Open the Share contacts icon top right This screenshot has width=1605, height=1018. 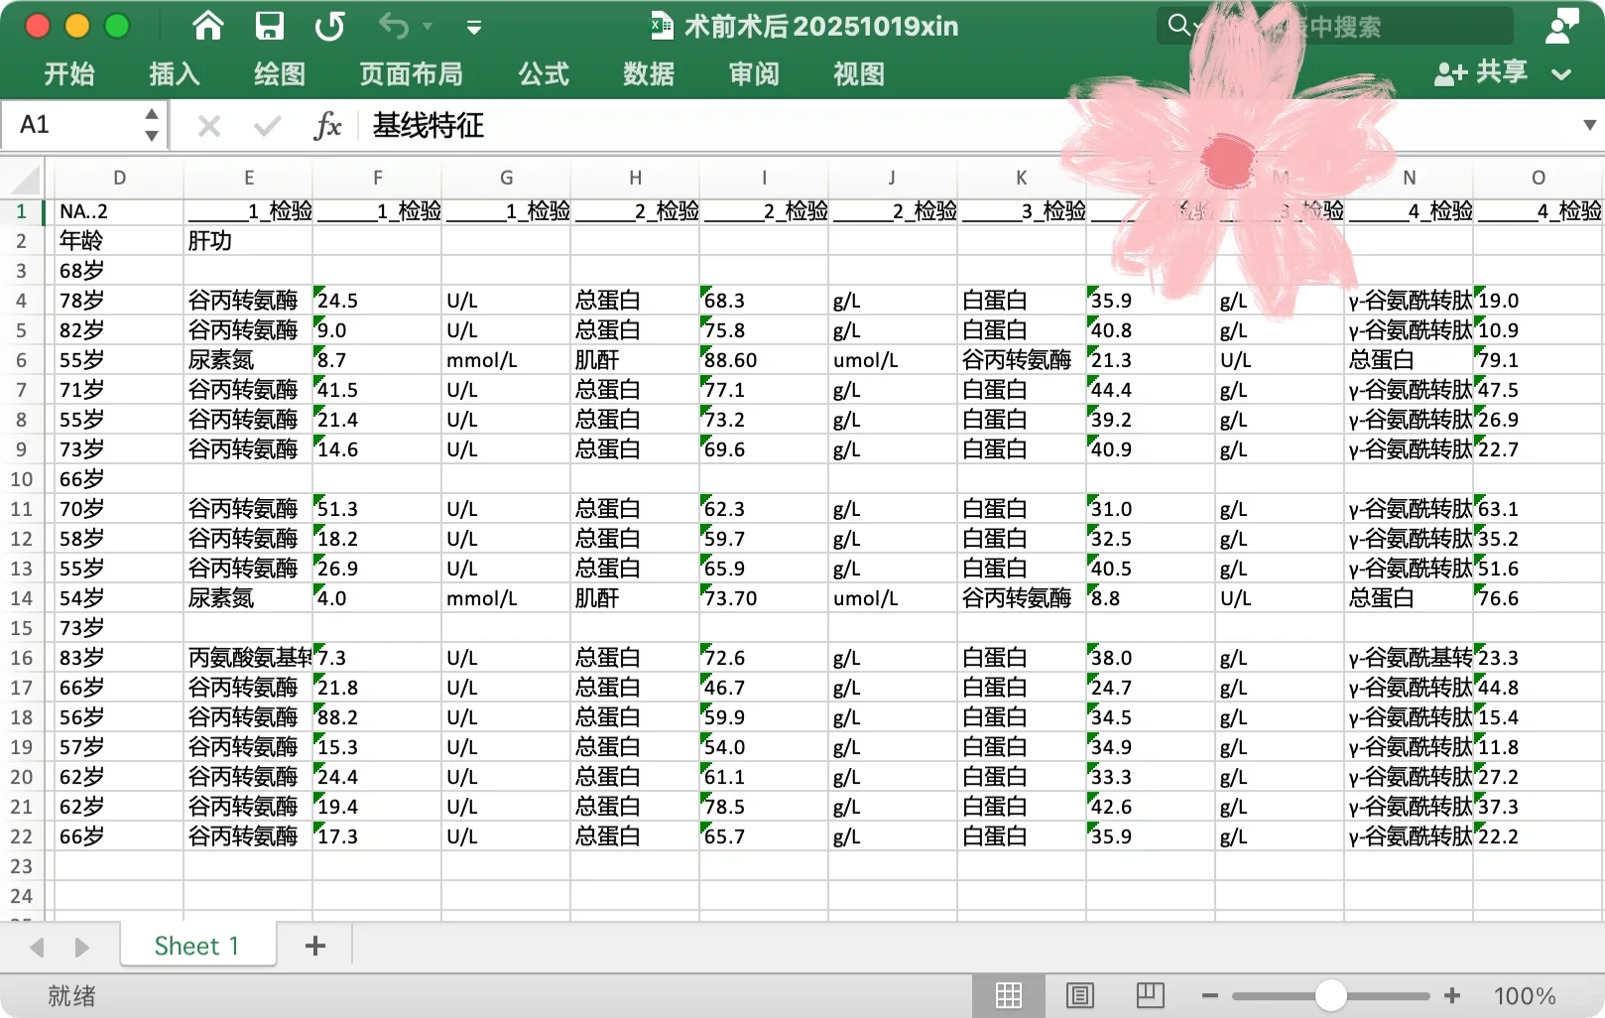1562,24
